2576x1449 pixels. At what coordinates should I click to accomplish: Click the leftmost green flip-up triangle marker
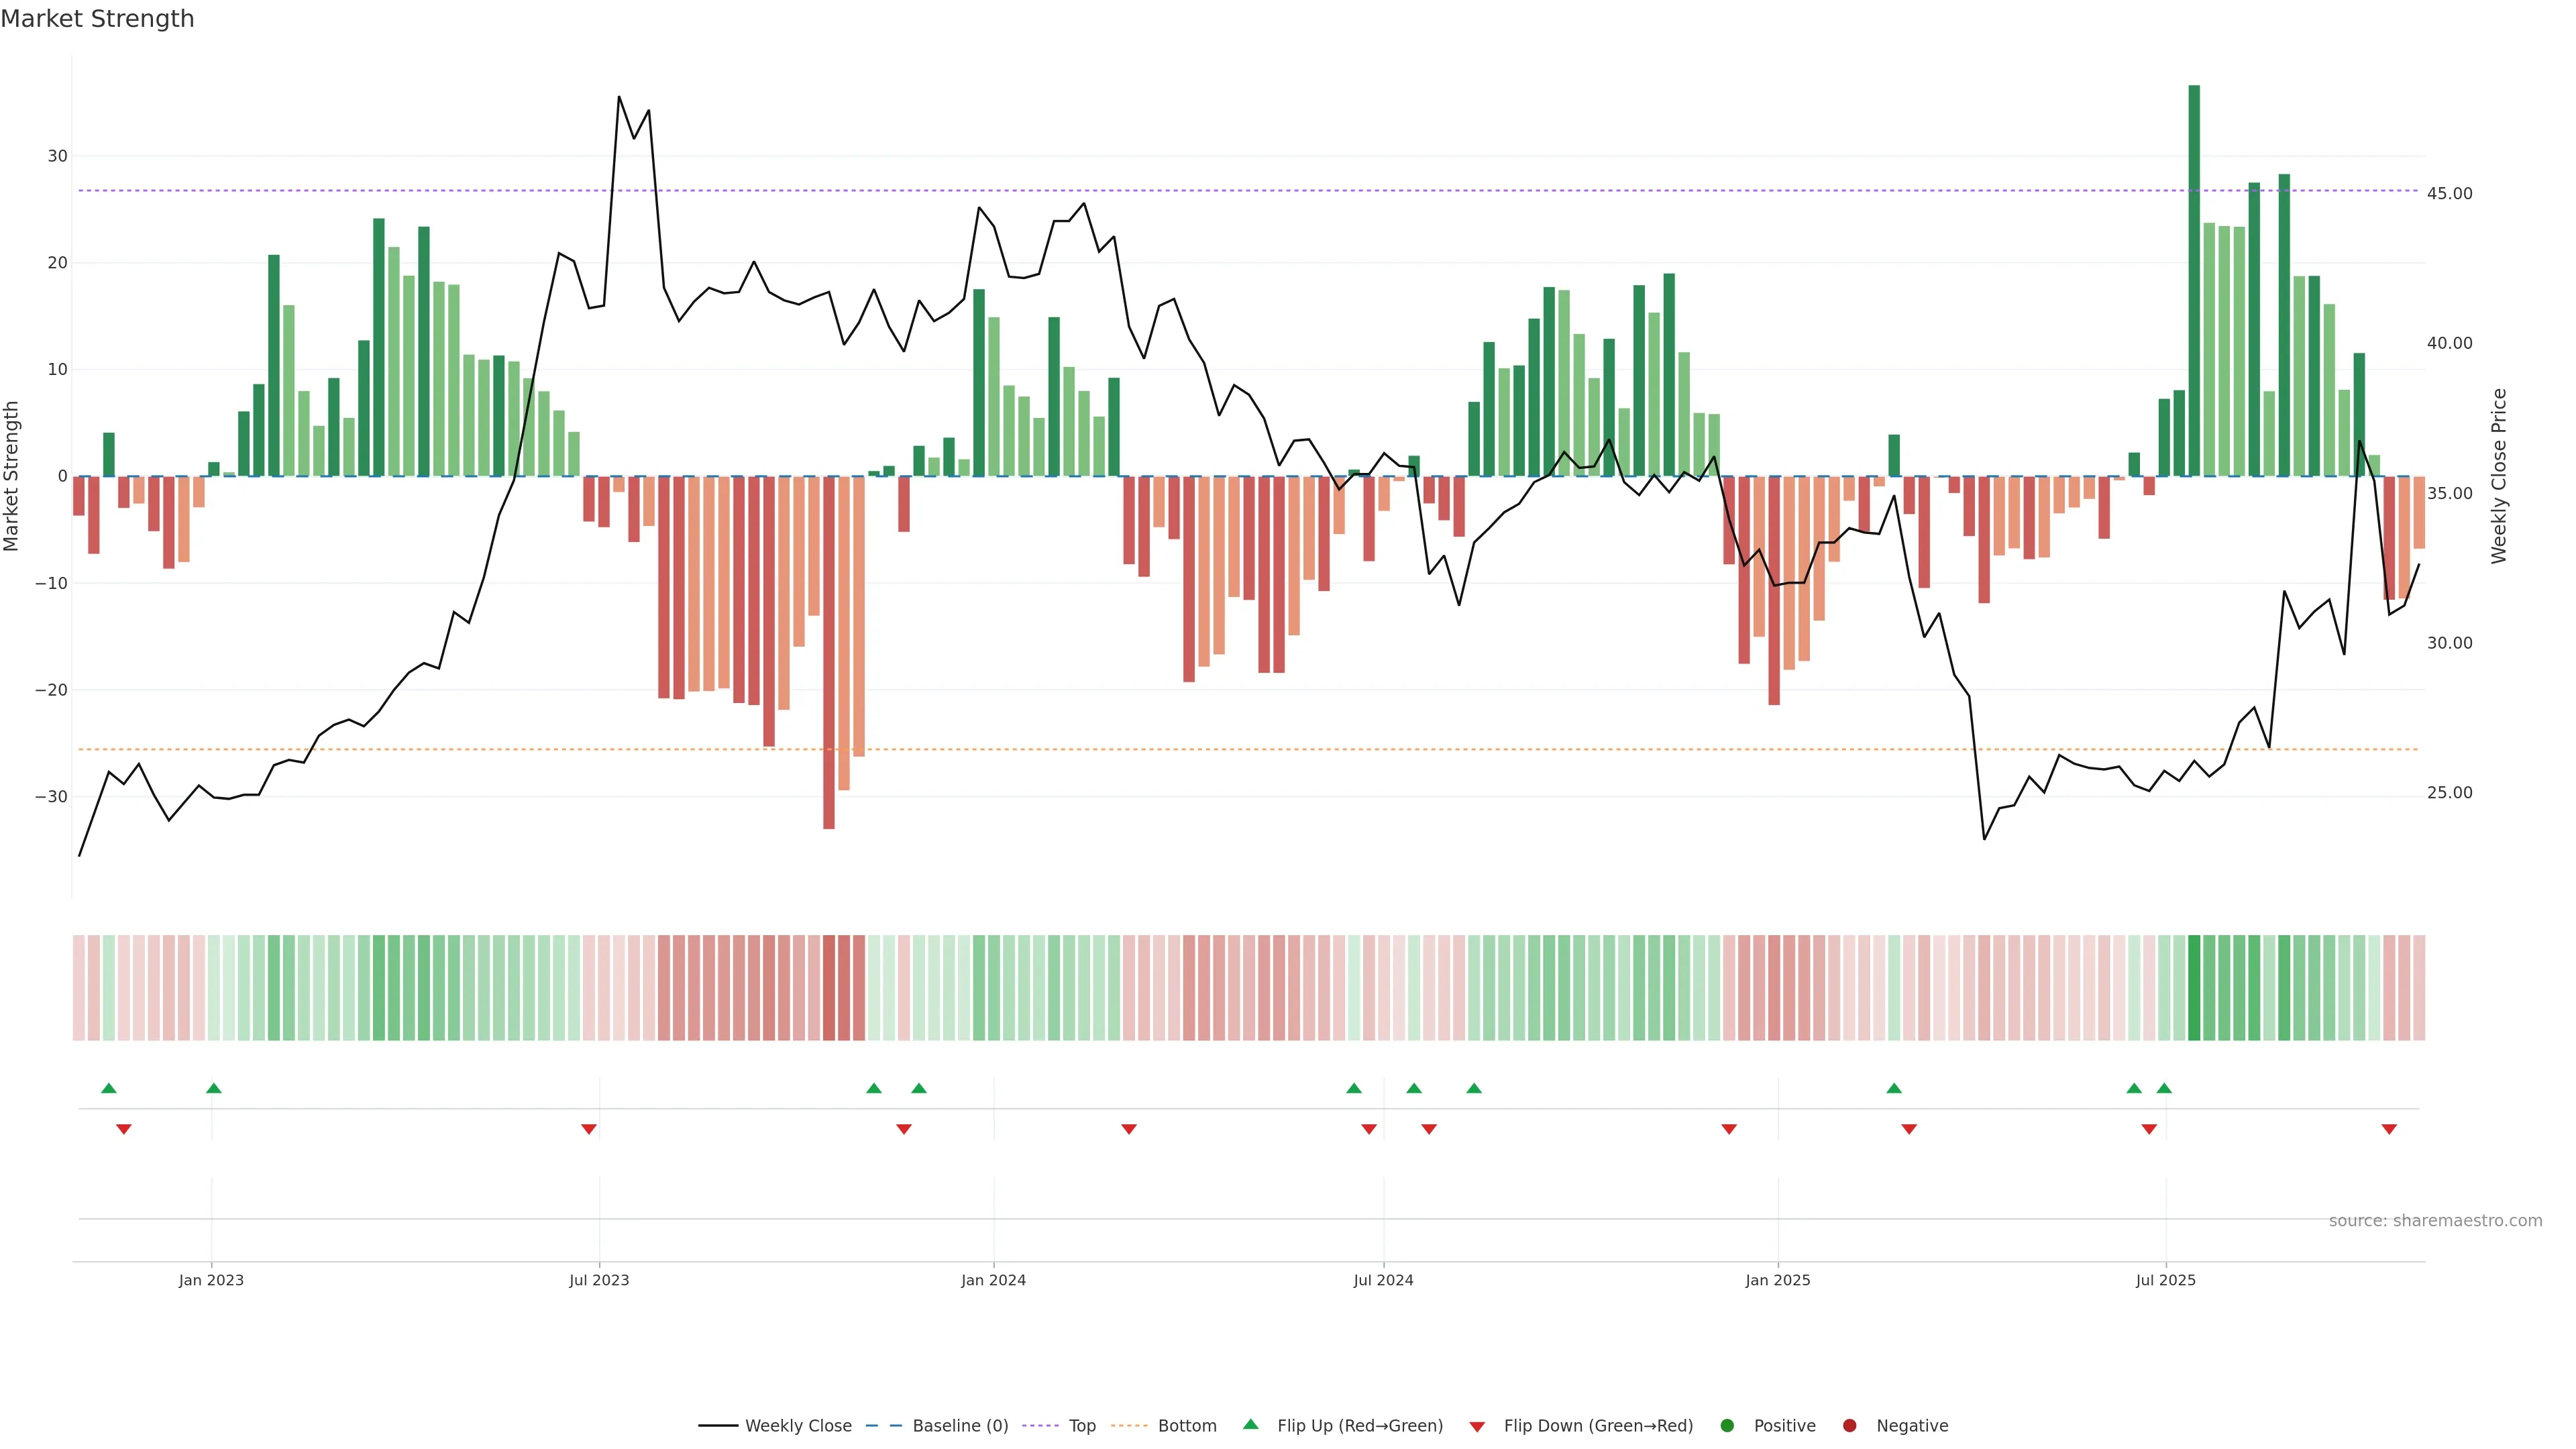(x=109, y=1088)
